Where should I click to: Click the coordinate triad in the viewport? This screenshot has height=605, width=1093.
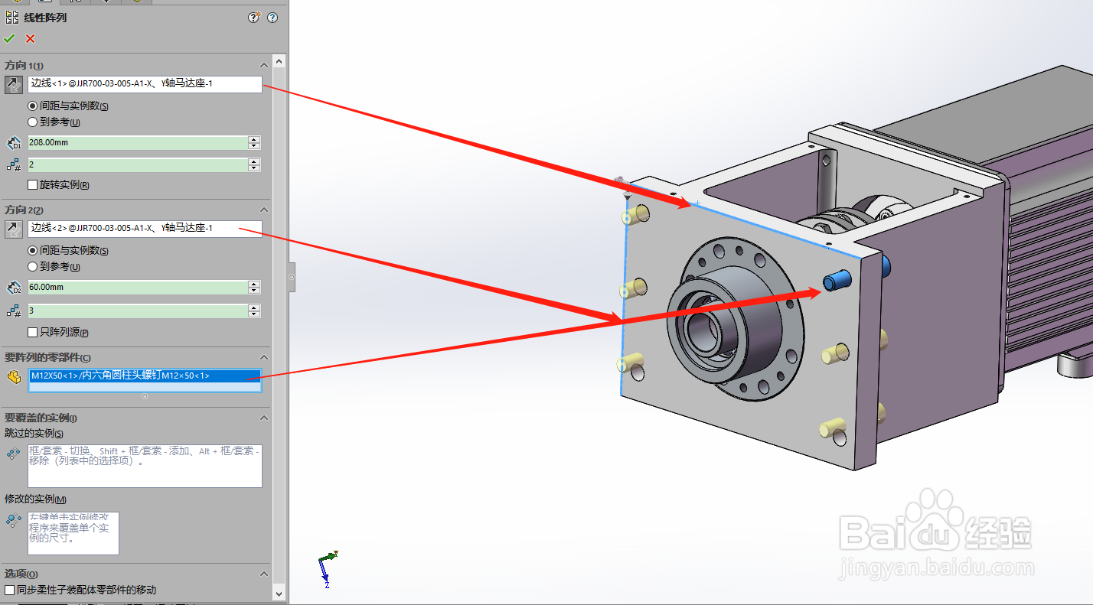[x=328, y=568]
